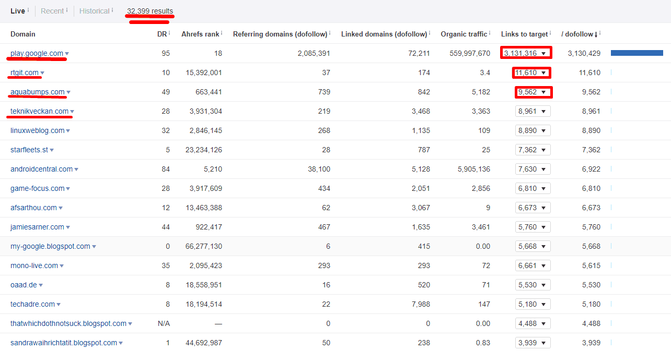The width and height of the screenshot is (671, 351).
Task: Expand caret menu next to teknikveckan.com
Action: (x=72, y=112)
